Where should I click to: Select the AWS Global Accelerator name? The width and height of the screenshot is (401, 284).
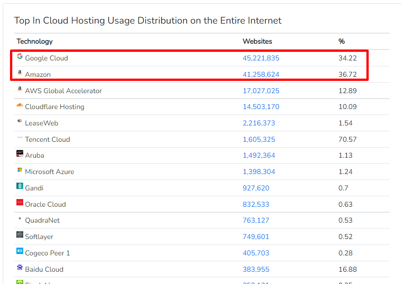click(x=63, y=91)
